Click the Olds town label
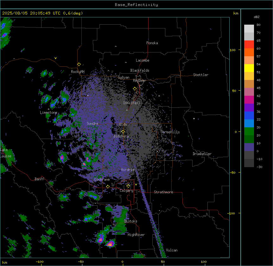Image resolution: width=273 pixels, height=266 pixels. click(x=123, y=124)
